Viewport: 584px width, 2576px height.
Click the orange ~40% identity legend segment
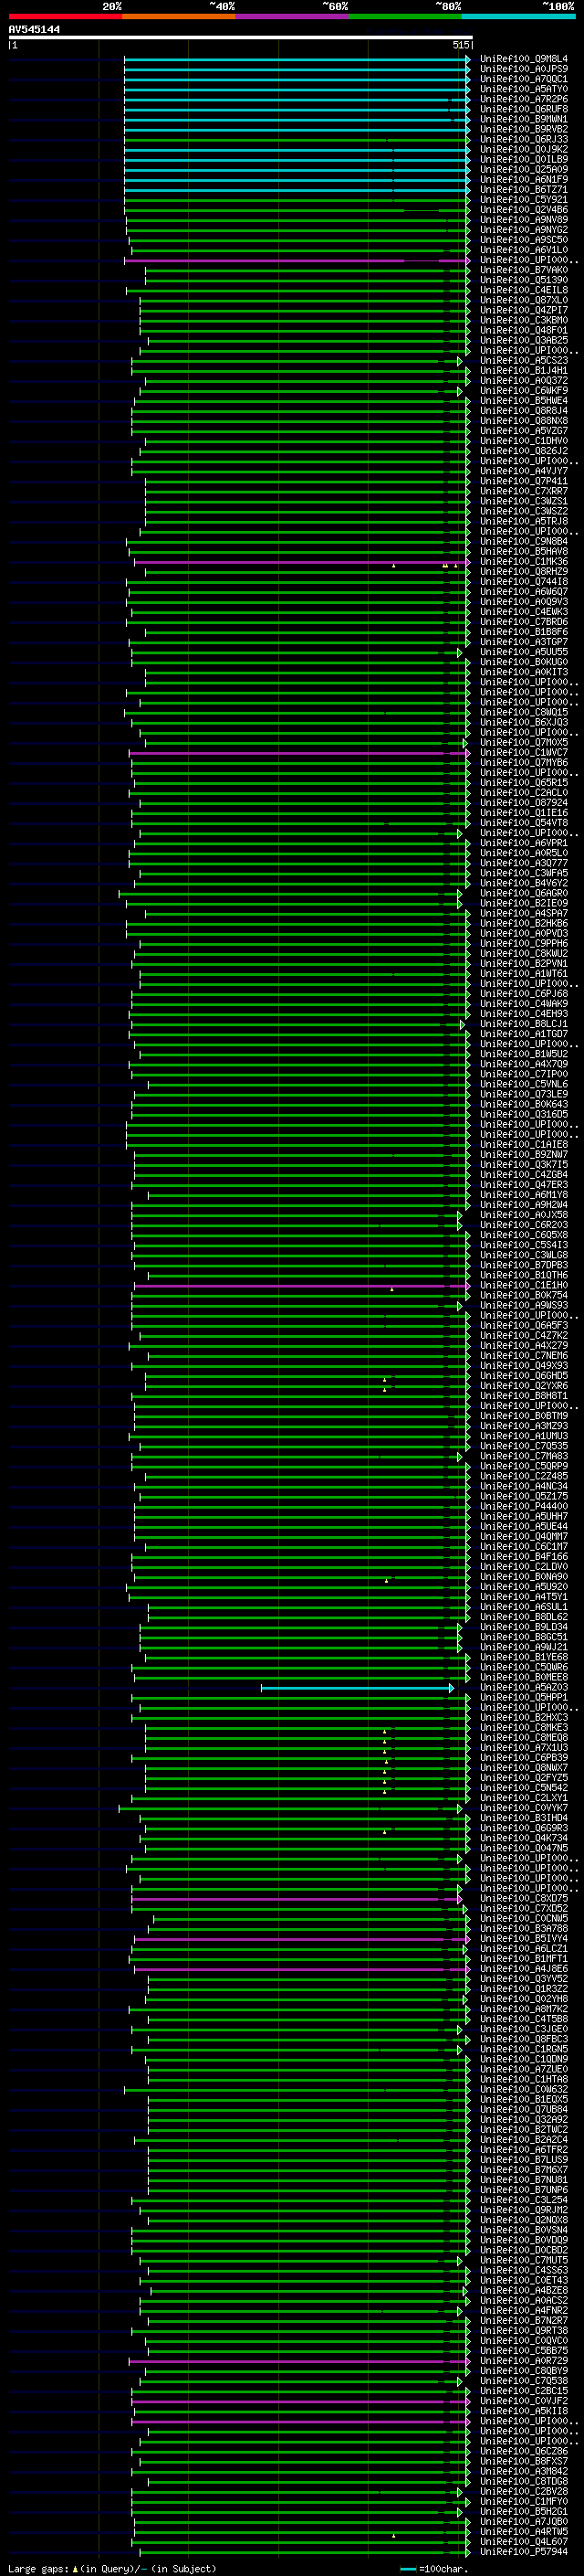[x=179, y=16]
